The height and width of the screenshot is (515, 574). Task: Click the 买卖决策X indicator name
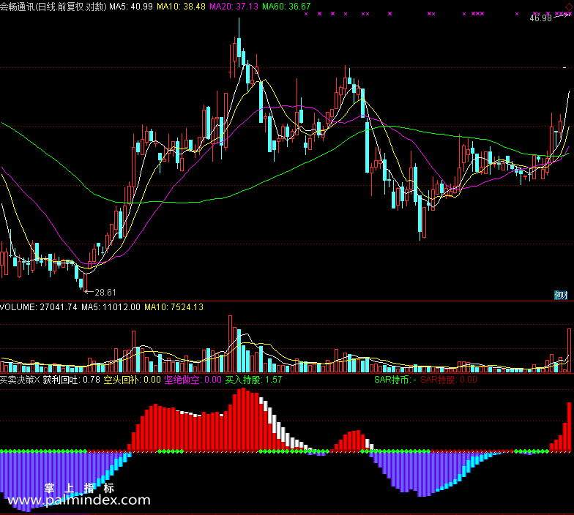20,380
